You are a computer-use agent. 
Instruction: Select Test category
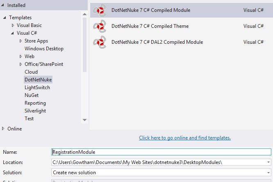click(x=29, y=119)
